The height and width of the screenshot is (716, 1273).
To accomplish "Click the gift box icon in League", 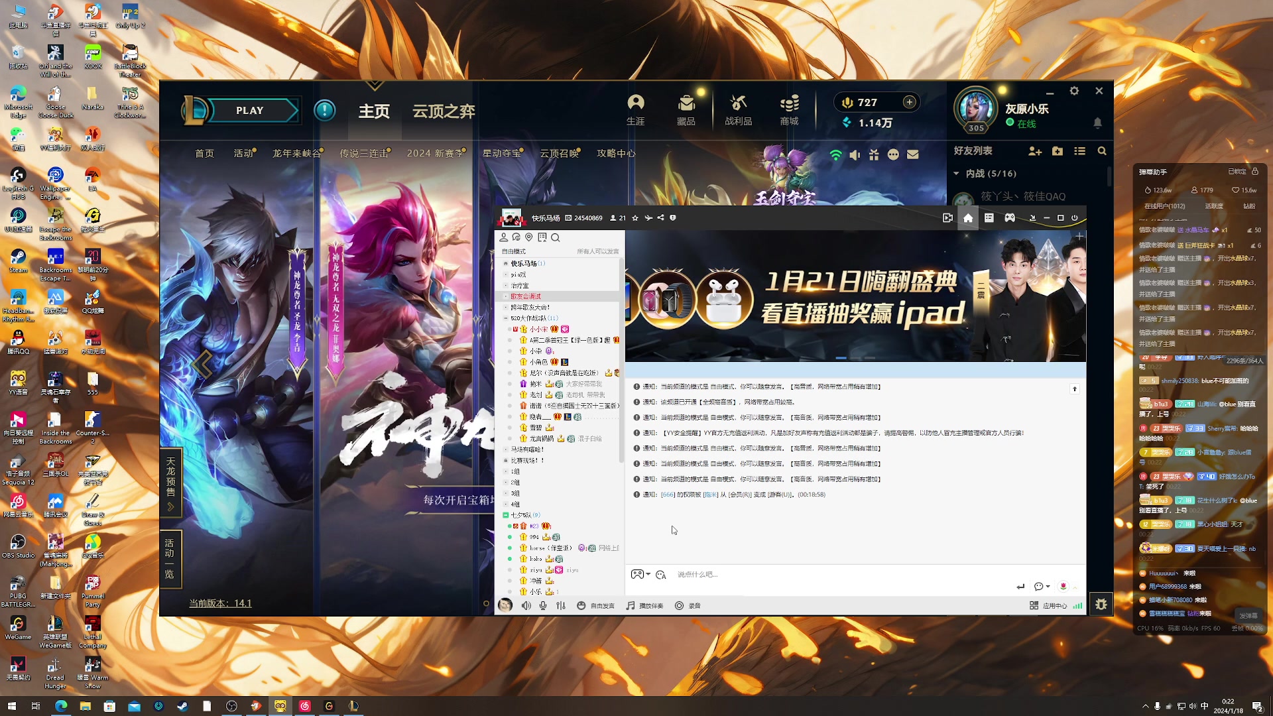I will 874,154.
